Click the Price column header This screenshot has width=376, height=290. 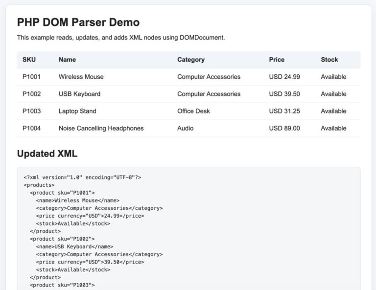(277, 60)
